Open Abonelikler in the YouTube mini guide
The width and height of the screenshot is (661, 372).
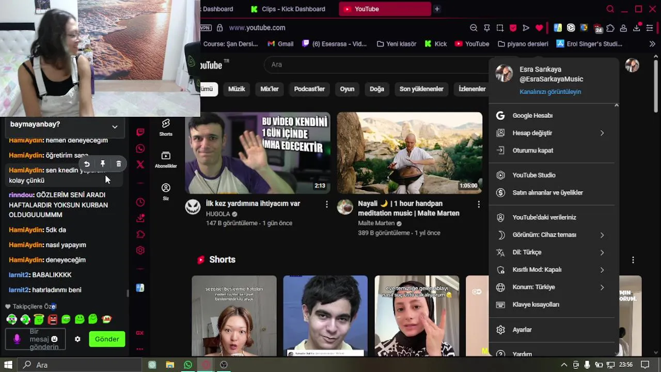pos(166,160)
